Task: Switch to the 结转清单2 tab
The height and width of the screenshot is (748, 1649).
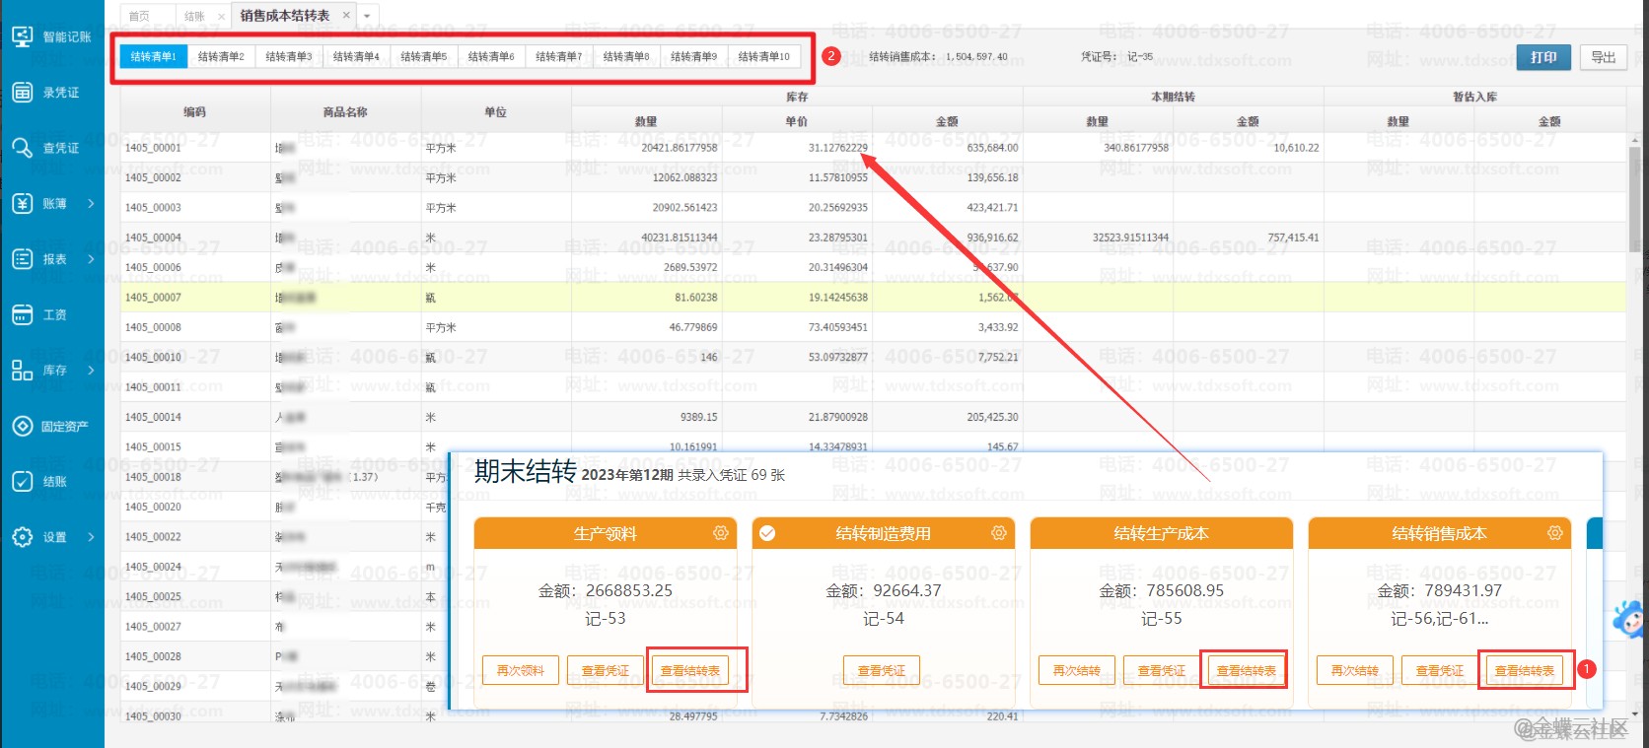Action: [x=221, y=57]
